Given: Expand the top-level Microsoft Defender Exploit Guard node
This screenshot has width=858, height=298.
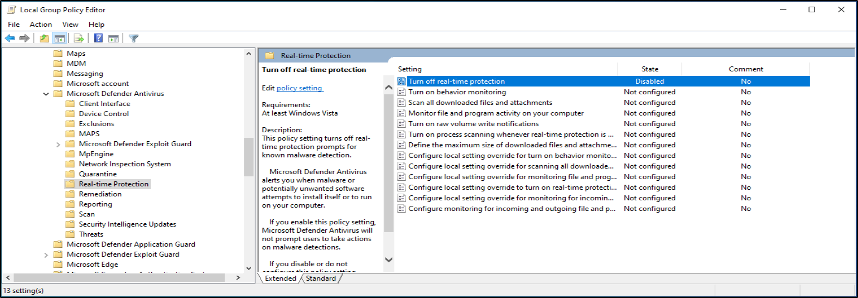Looking at the screenshot, I should coord(46,254).
